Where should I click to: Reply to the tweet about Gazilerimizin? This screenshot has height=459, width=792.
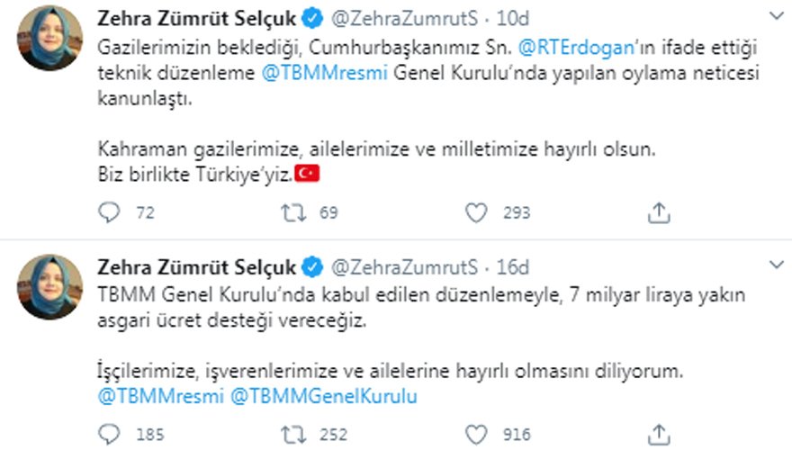pyautogui.click(x=109, y=212)
